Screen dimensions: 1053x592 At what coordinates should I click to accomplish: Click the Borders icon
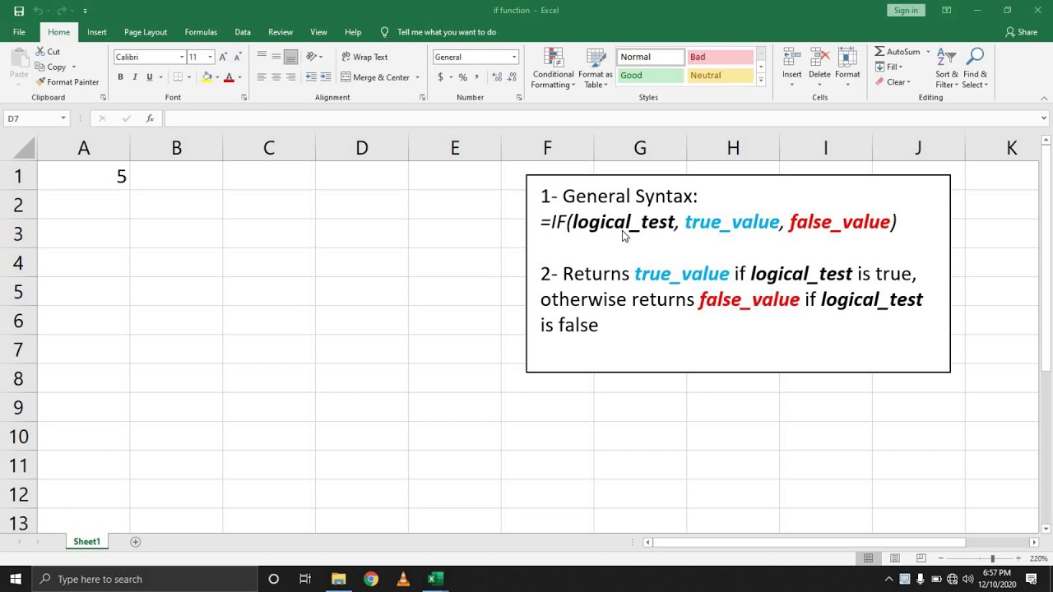tap(178, 76)
